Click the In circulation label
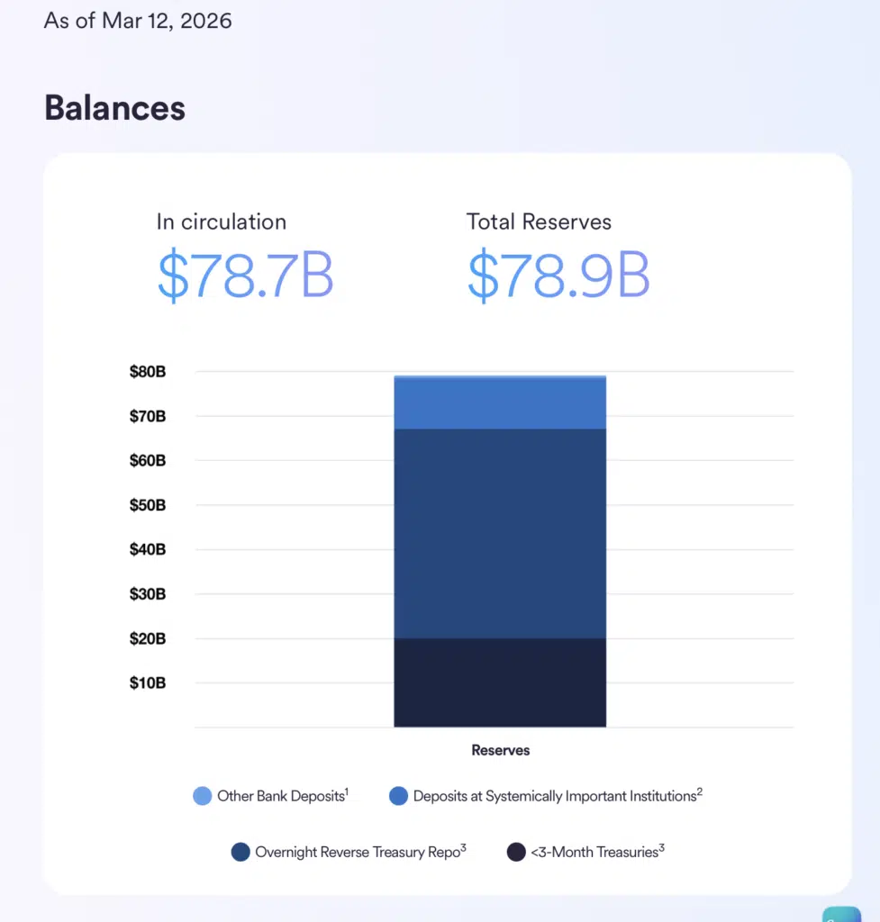 221,221
